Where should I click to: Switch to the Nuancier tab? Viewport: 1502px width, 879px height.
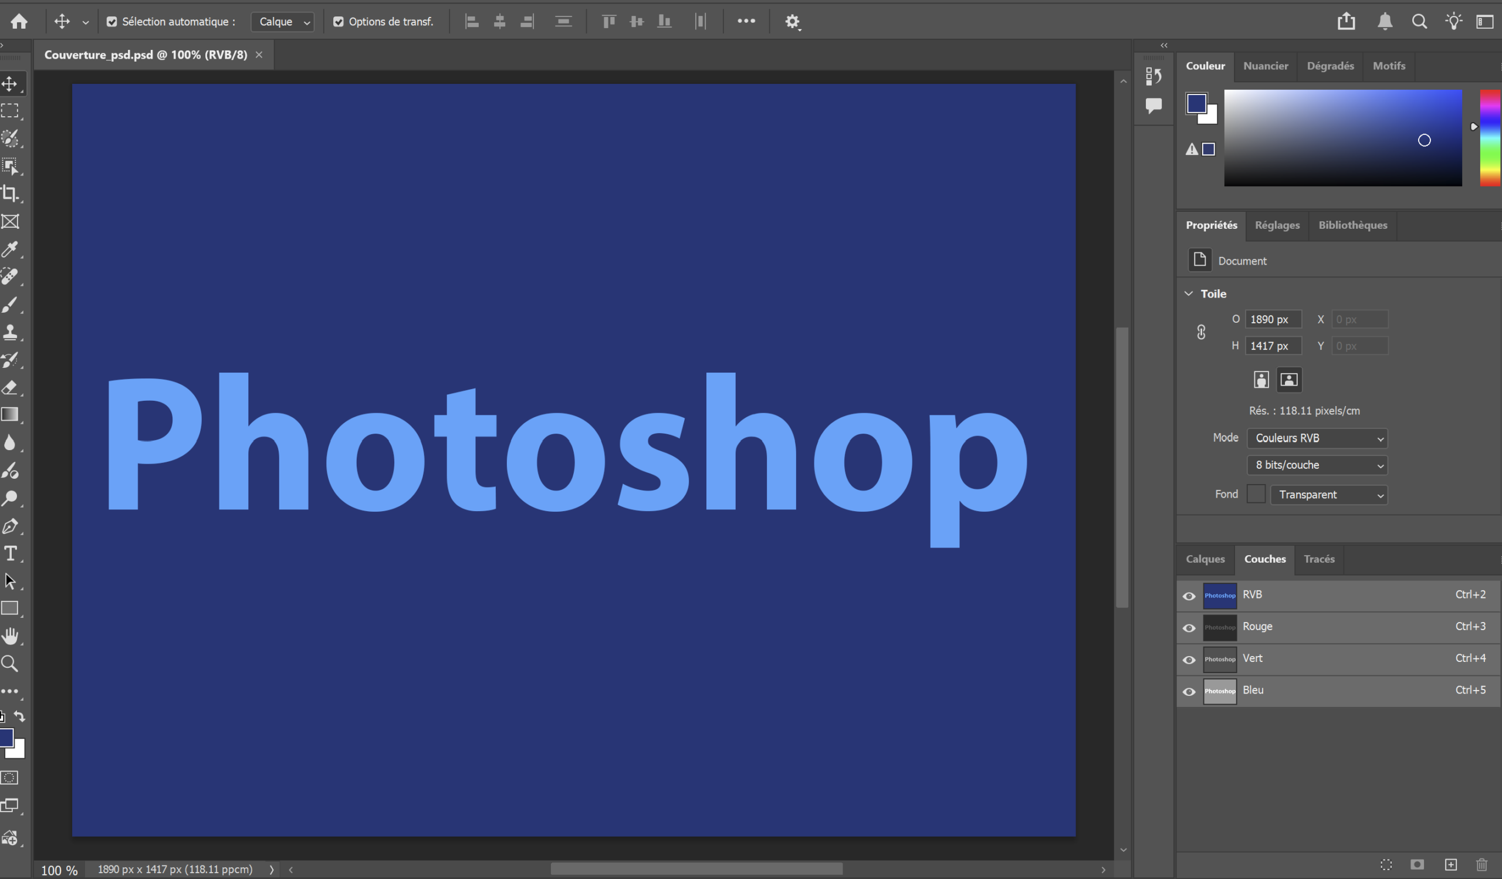1266,66
